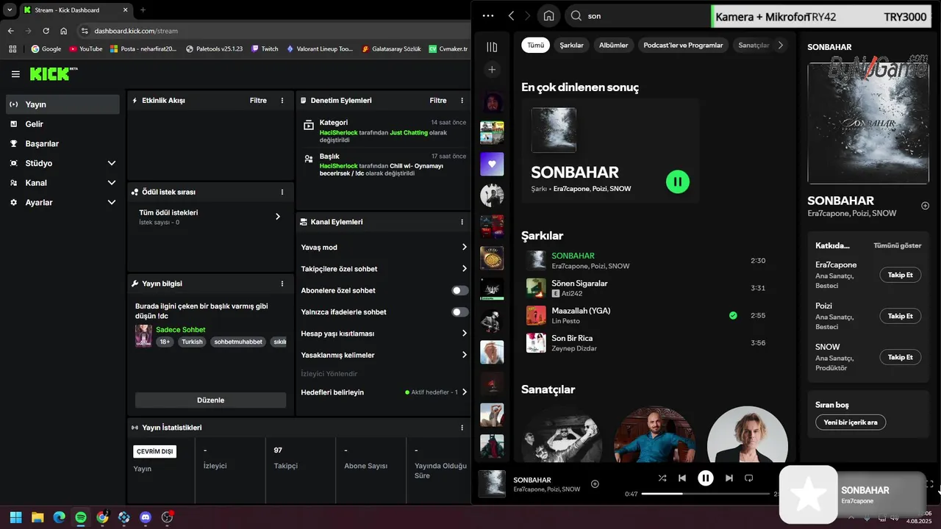Image resolution: width=941 pixels, height=529 pixels.
Task: Skip to previous track
Action: point(682,478)
